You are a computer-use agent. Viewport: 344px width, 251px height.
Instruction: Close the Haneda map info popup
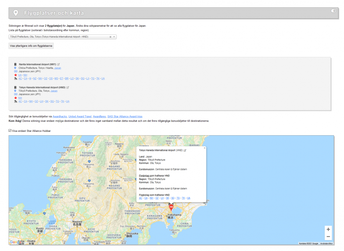pos(204,148)
